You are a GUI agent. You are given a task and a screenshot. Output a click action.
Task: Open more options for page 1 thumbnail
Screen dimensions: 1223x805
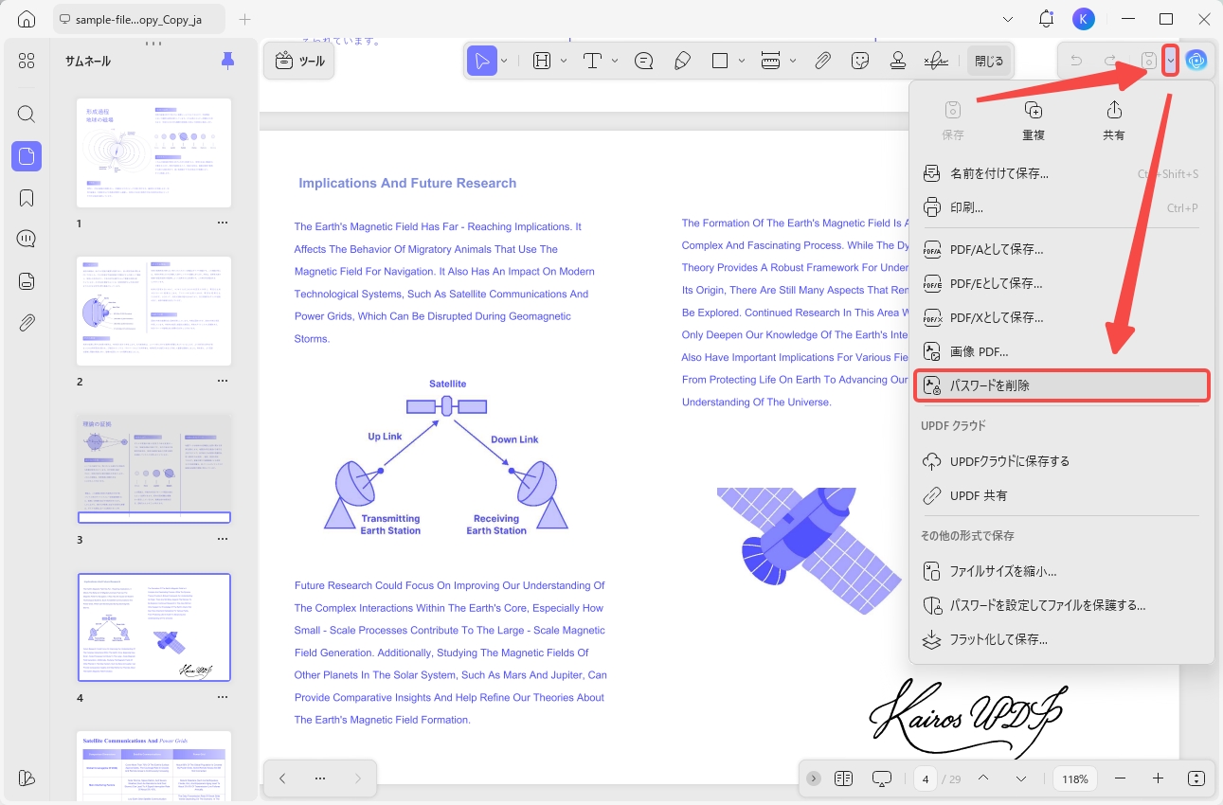[x=223, y=224]
